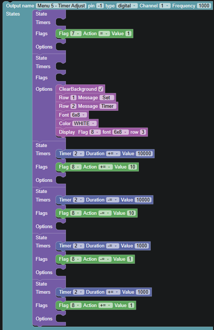Edit Display row value 3
This screenshot has height=330, width=214.
(x=143, y=132)
